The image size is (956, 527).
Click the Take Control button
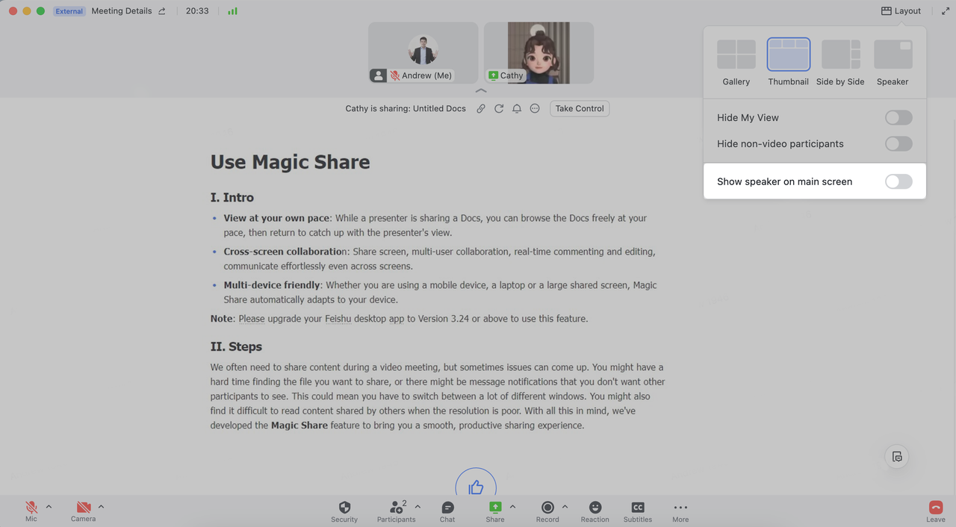[580, 109]
